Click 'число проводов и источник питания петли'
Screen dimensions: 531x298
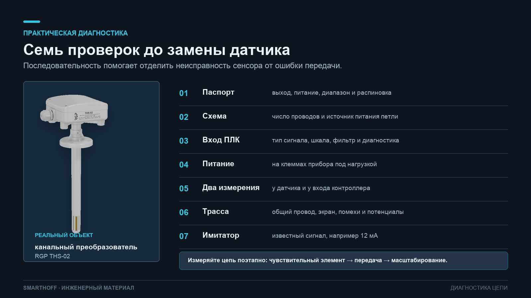[x=335, y=117]
